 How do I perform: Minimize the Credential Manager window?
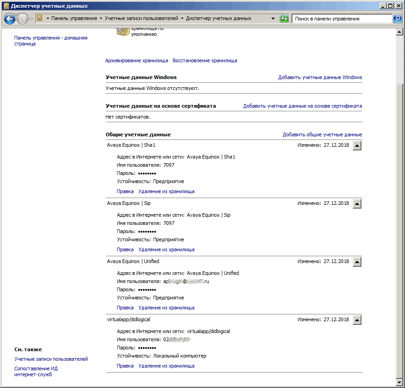[x=383, y=6]
